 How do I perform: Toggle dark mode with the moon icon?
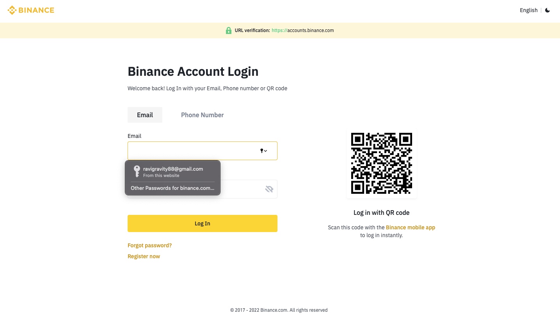pyautogui.click(x=548, y=10)
